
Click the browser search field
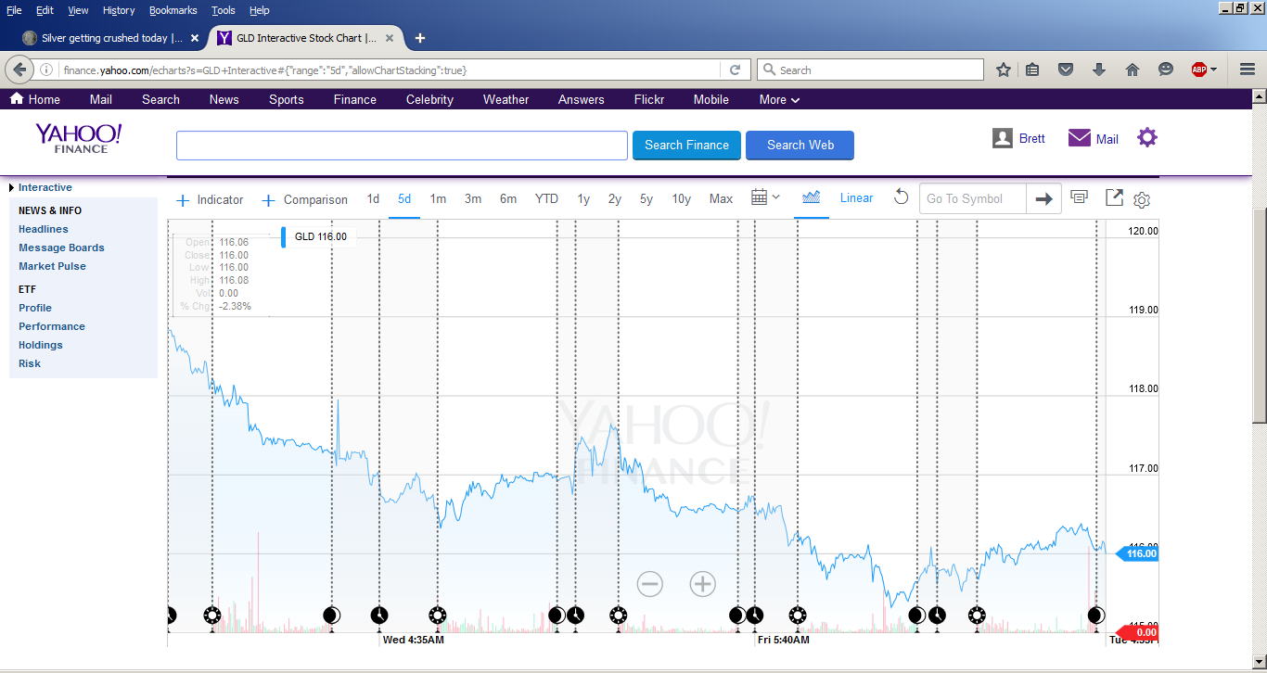point(870,70)
